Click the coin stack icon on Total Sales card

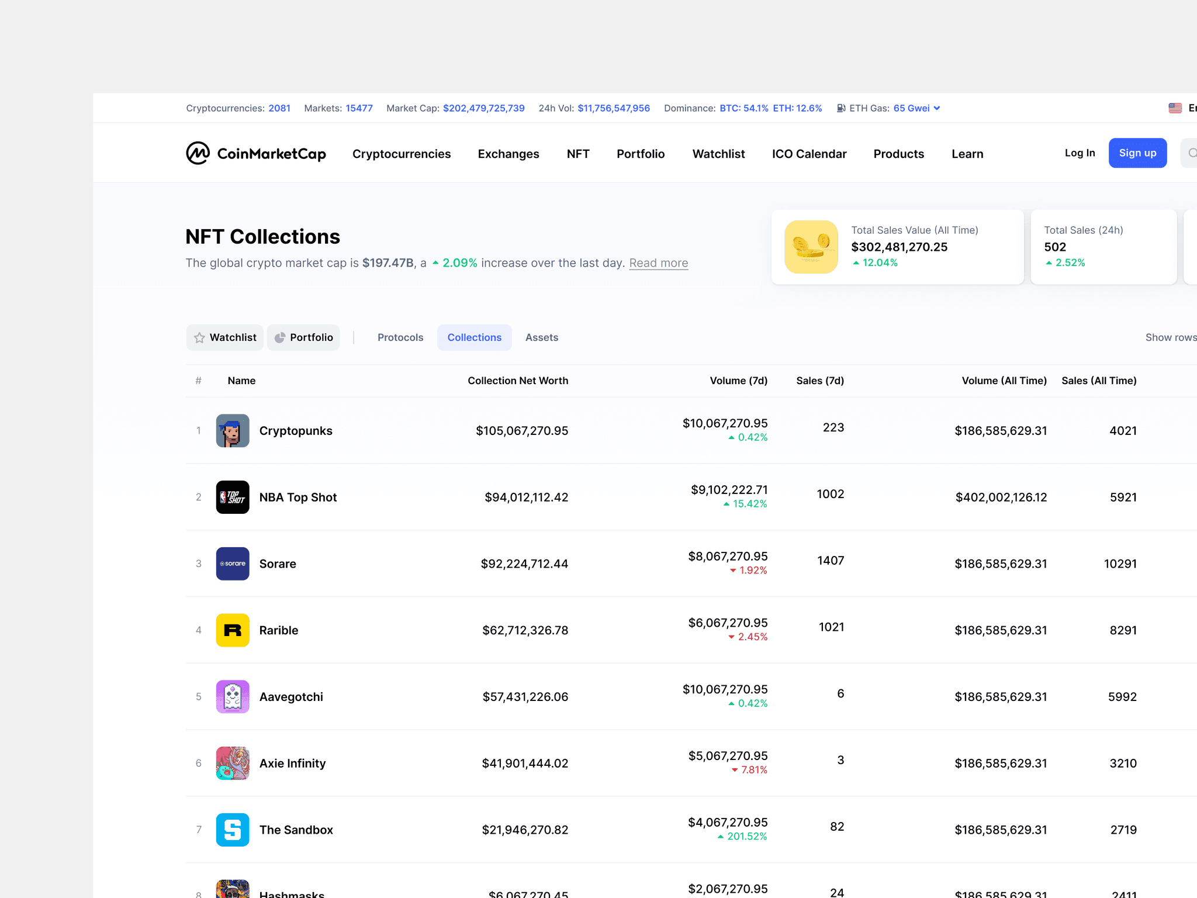tap(811, 247)
